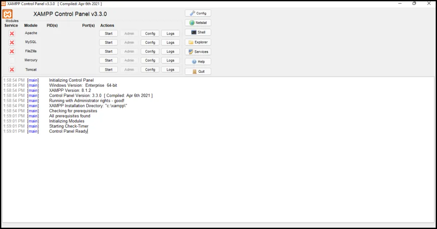Click log line "Starting Check-Timer"
This screenshot has height=229, width=437.
(69, 126)
